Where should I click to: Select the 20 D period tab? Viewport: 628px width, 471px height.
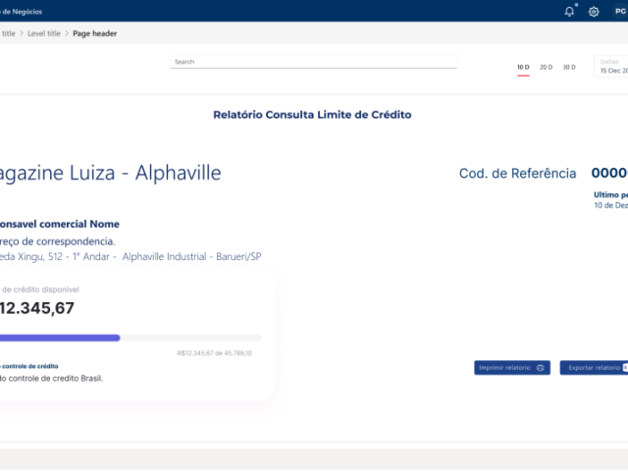(546, 68)
